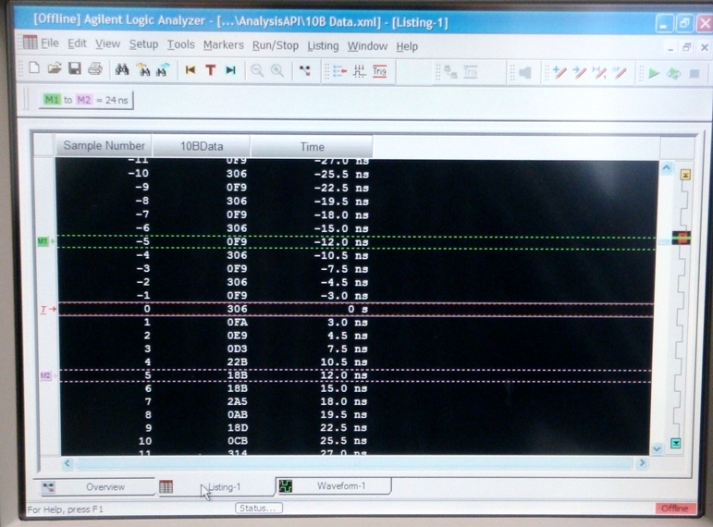Click the vertical scrollbar up arrow

[x=666, y=167]
